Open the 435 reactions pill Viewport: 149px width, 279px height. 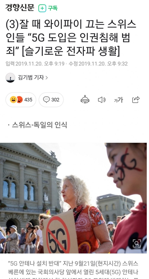click(21, 100)
